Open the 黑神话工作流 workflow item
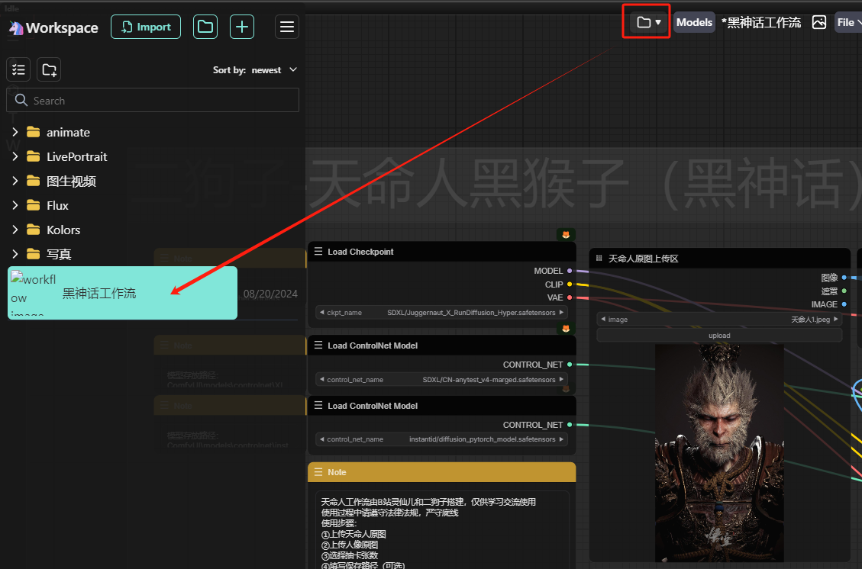The image size is (862, 569). point(122,293)
